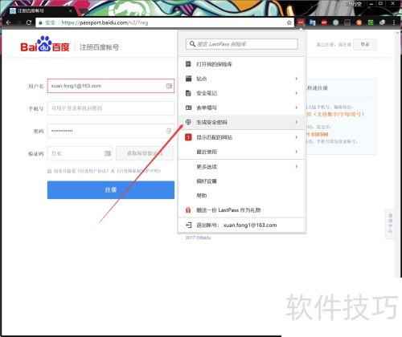Click the green secure lock icon in address bar
The image size is (402, 337).
(41, 22)
